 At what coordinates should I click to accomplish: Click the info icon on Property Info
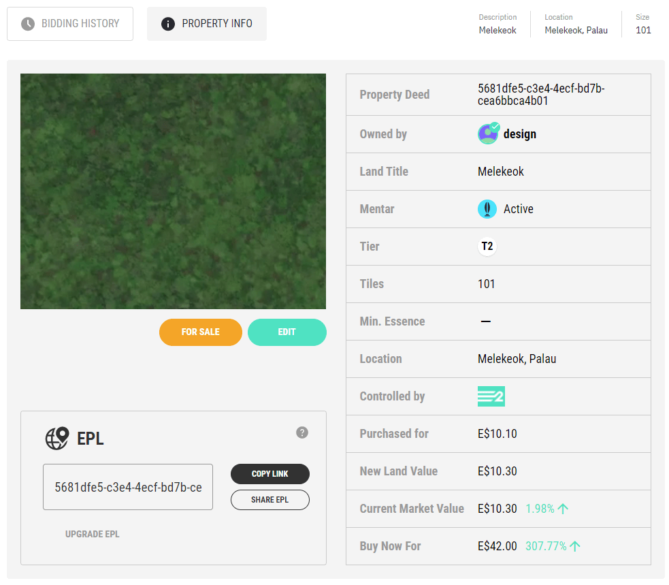pos(168,23)
